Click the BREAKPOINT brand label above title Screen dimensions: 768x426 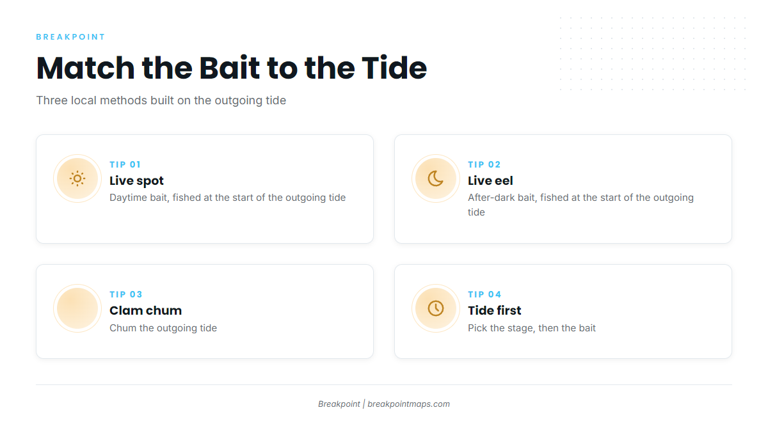tap(71, 37)
